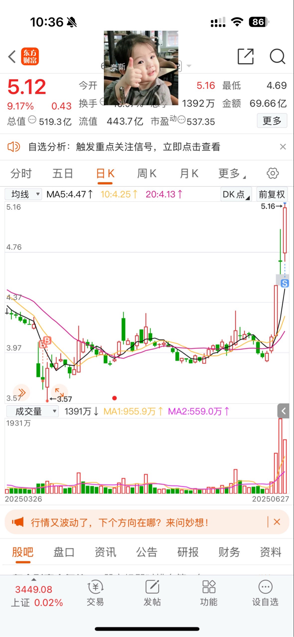Switch to 研报 tab
This screenshot has height=637, width=294.
coord(188,552)
